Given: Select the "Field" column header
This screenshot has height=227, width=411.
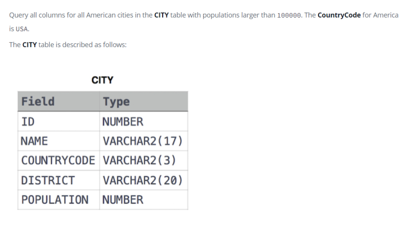Looking at the screenshot, I should (x=38, y=101).
